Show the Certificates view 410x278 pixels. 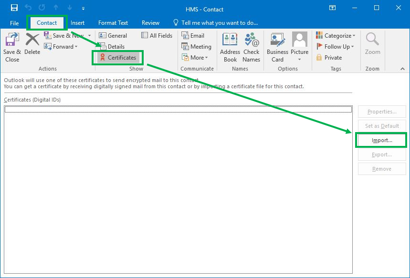click(117, 57)
